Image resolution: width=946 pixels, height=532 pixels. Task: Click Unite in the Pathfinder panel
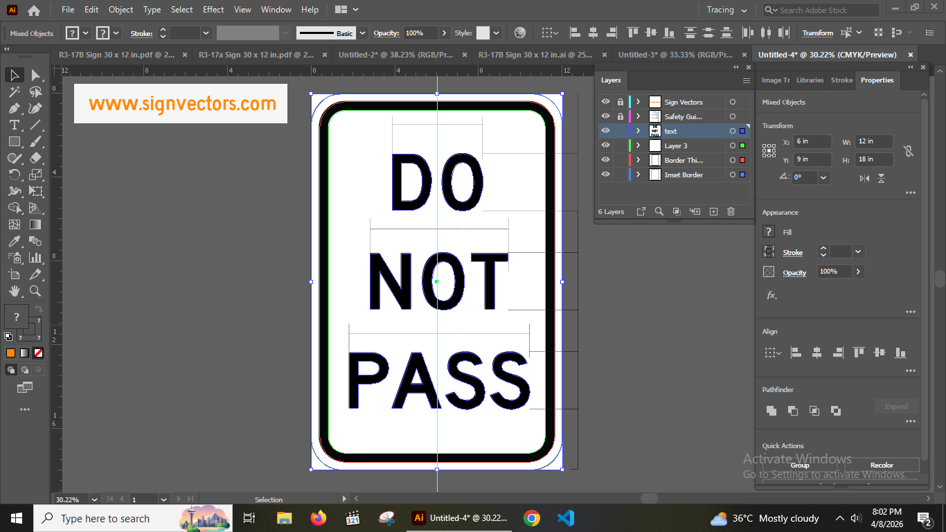click(771, 411)
